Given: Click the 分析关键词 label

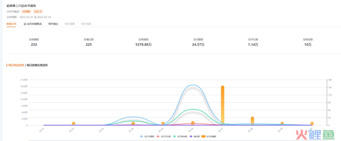Looking at the screenshot, I should tap(13, 12).
